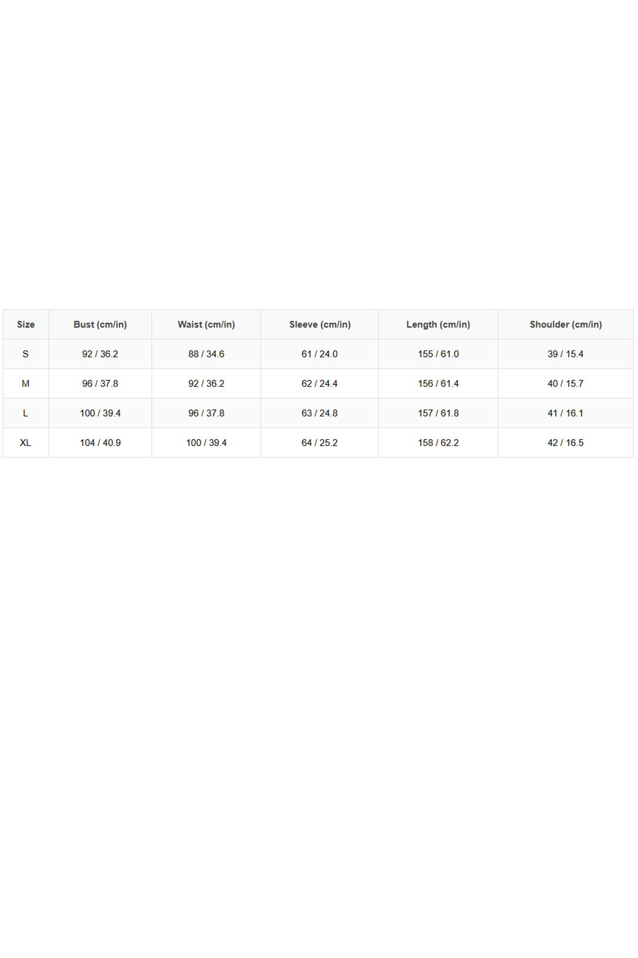Click the 40 / 15.7 shoulder cell
The height and width of the screenshot is (958, 638).
tap(565, 384)
